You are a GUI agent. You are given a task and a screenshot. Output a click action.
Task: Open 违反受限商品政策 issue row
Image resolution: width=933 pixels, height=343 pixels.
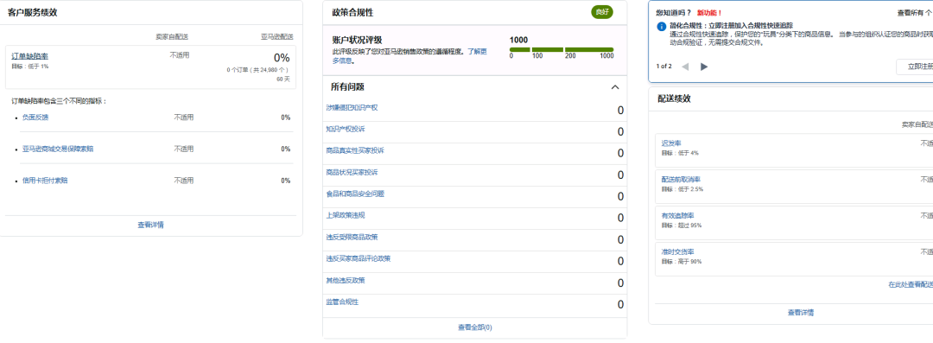(475, 239)
